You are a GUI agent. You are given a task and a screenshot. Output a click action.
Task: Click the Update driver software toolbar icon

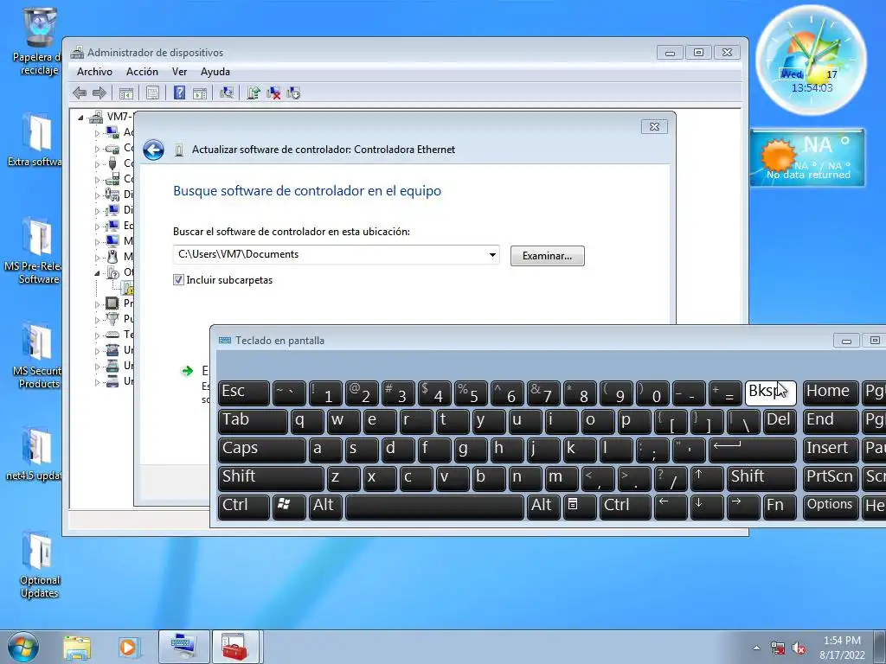point(254,93)
